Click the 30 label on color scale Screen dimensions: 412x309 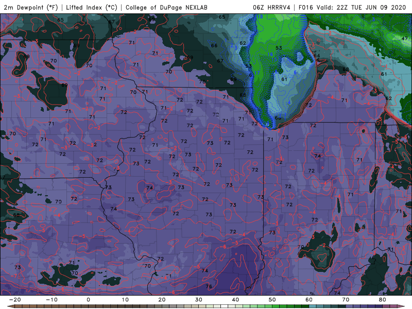point(199,300)
